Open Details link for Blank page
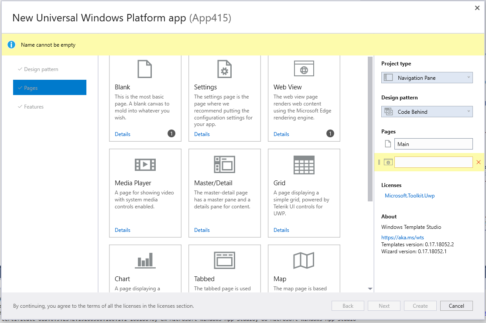The image size is (486, 323). tap(123, 134)
